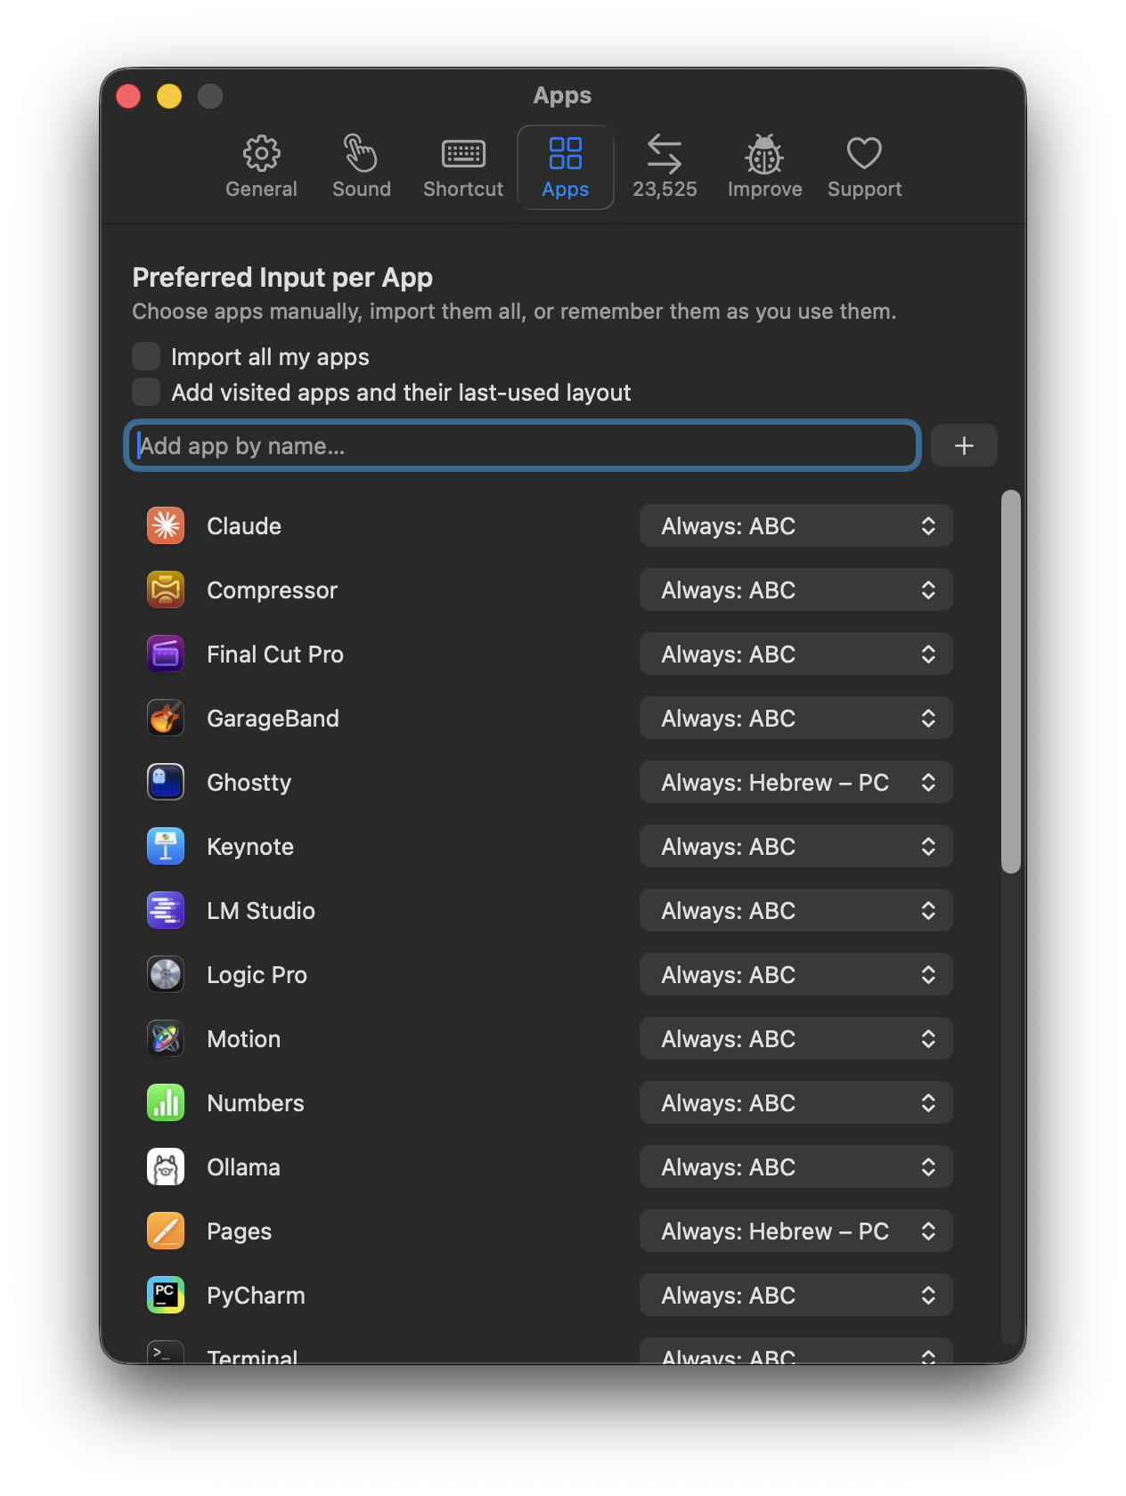Image resolution: width=1126 pixels, height=1496 pixels.
Task: Select the Ollama row label
Action: click(243, 1167)
